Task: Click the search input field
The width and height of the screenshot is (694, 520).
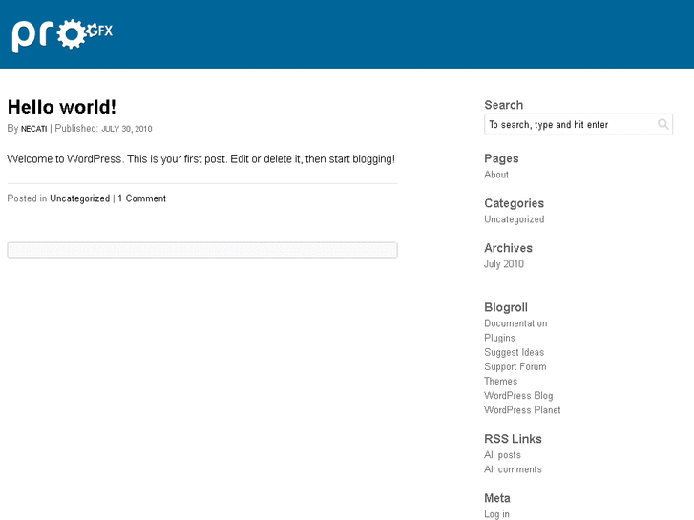Action: (x=570, y=125)
